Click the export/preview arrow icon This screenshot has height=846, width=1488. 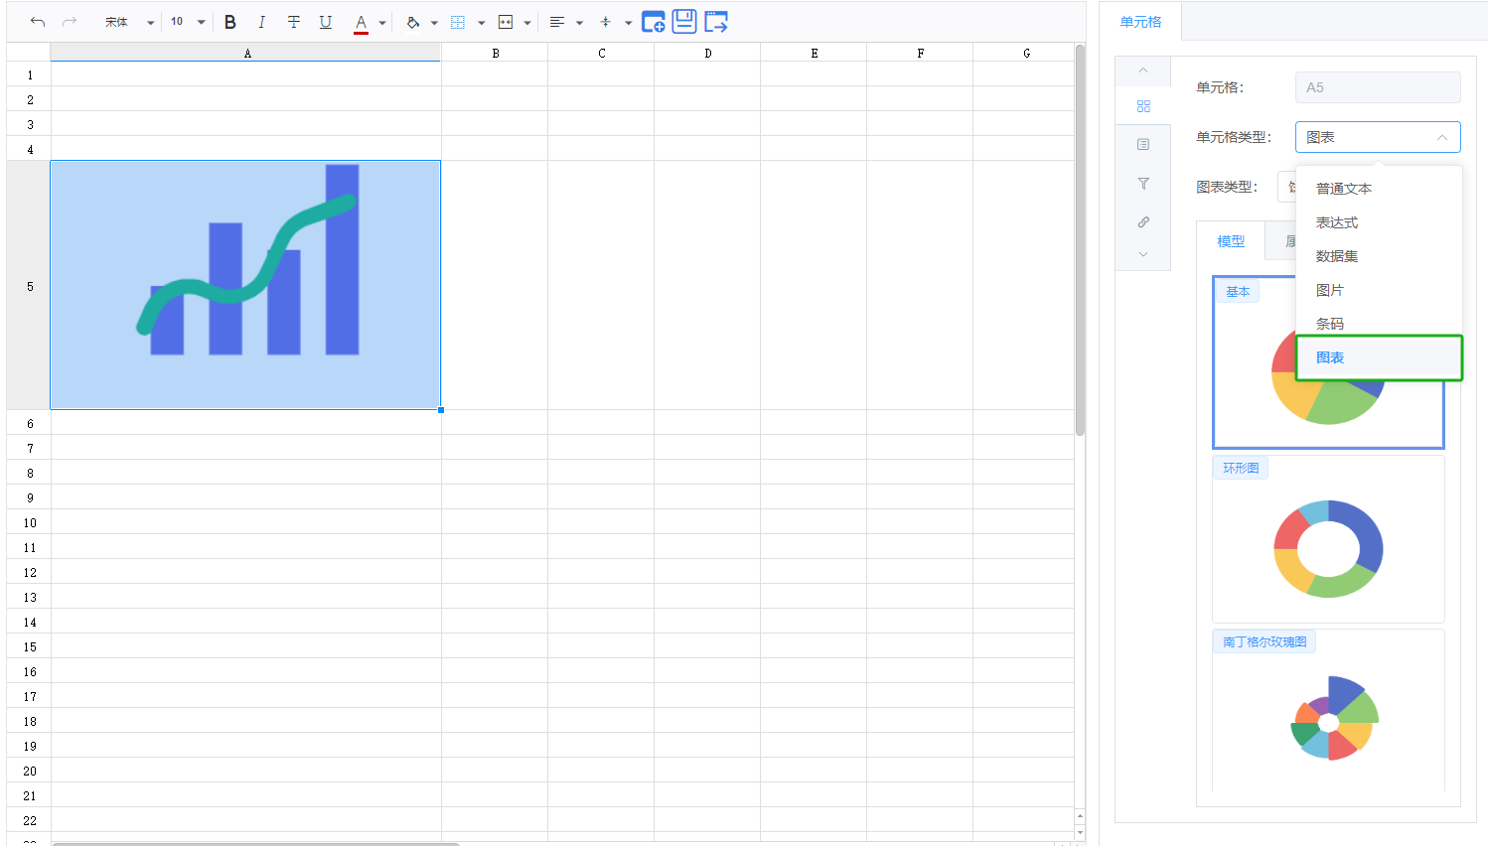[x=716, y=22]
